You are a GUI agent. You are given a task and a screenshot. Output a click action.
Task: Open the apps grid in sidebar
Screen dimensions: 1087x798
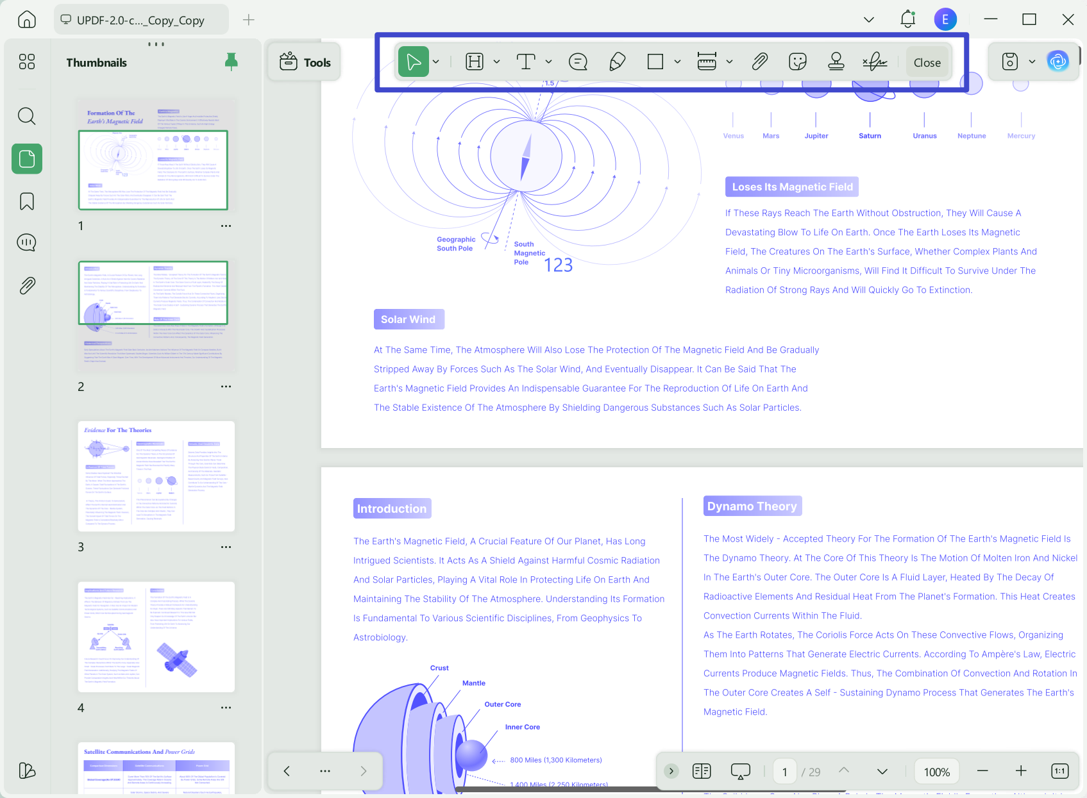point(27,62)
